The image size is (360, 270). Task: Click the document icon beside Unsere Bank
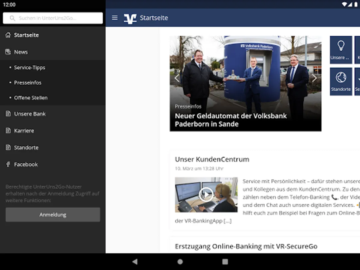pos(8,114)
